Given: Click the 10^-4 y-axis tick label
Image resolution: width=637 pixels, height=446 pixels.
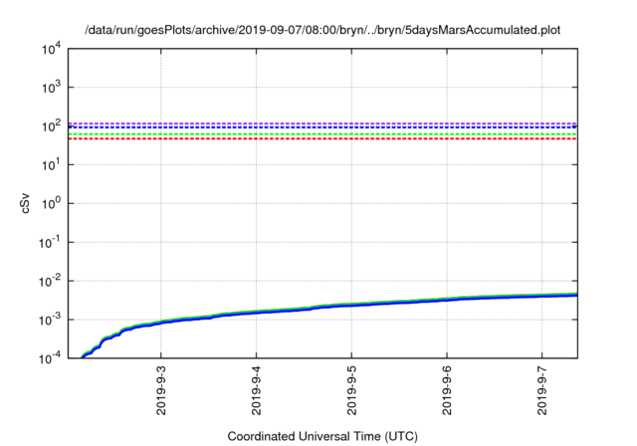Looking at the screenshot, I should 51,358.
